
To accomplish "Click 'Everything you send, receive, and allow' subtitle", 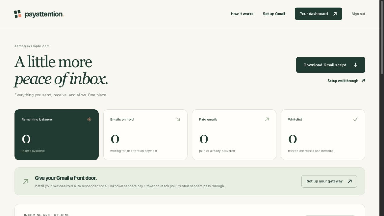I will pyautogui.click(x=61, y=95).
